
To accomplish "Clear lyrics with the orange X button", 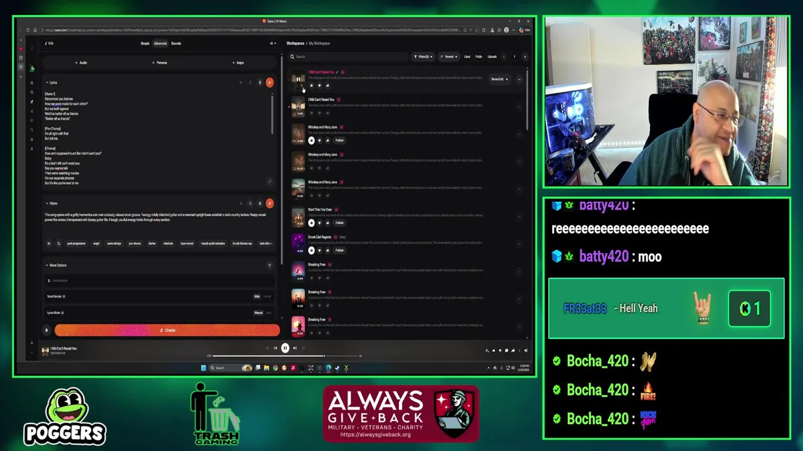I will click(269, 83).
